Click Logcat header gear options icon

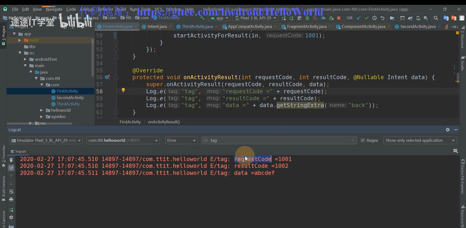[x=448, y=130]
